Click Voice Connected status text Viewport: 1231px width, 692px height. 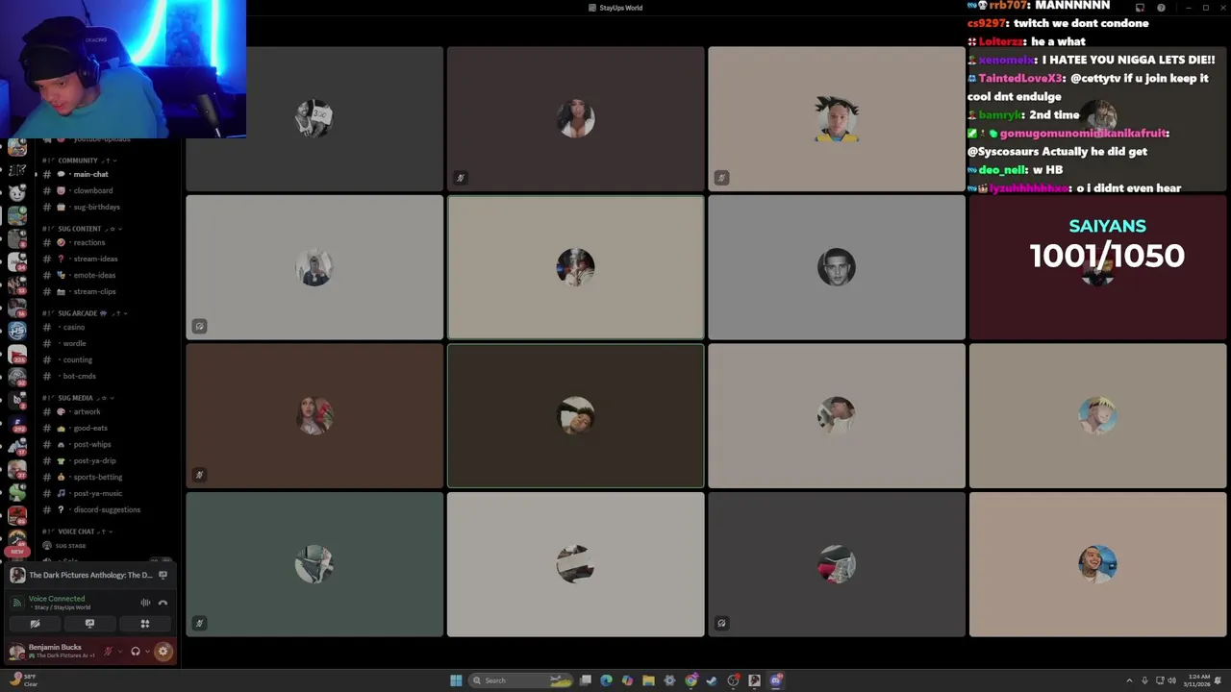pyautogui.click(x=57, y=599)
